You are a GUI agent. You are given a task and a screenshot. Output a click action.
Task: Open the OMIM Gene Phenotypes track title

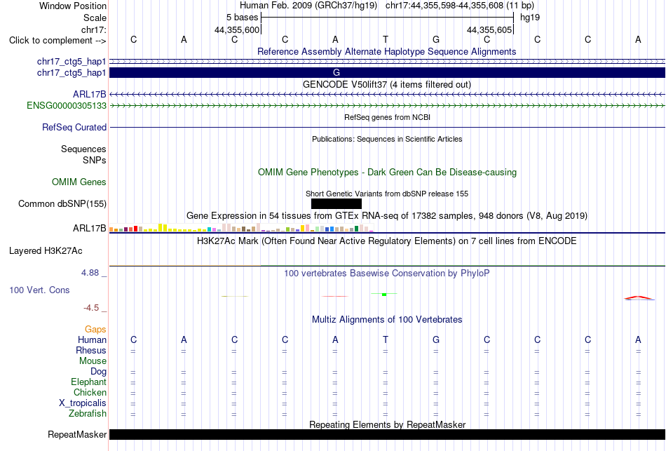(387, 172)
